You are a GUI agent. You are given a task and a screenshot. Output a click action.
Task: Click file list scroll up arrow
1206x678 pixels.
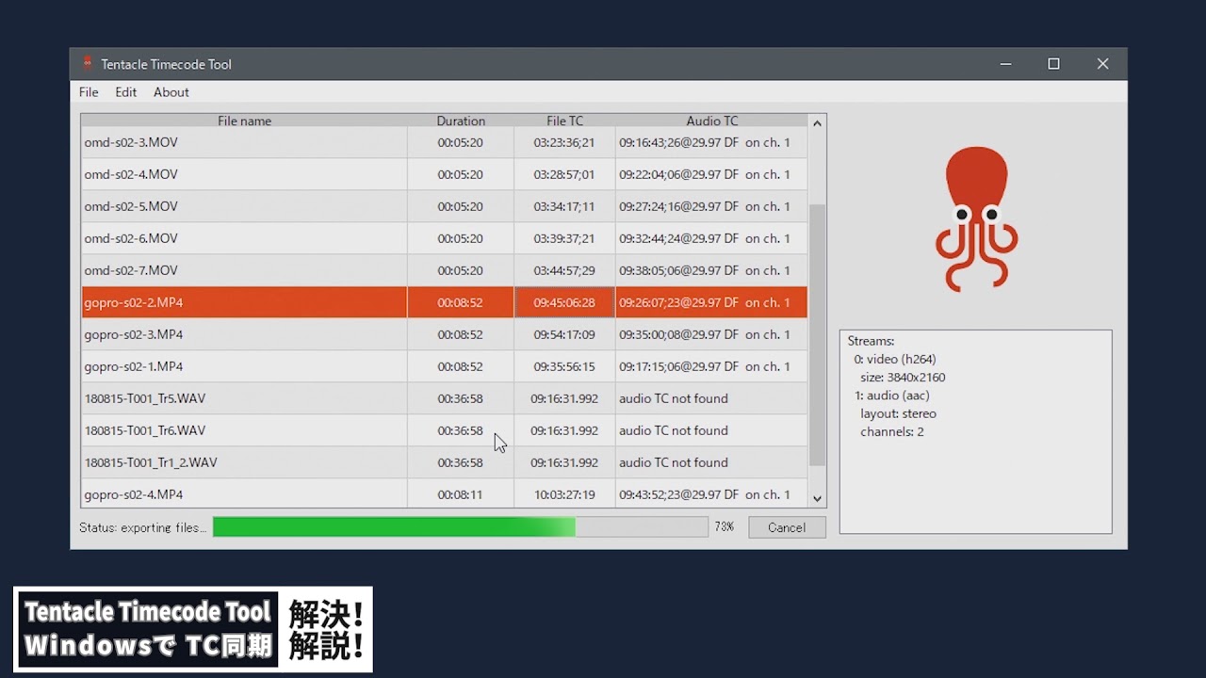(817, 123)
